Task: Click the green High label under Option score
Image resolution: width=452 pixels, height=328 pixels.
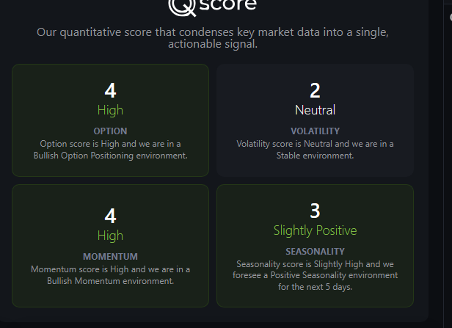Action: 110,110
